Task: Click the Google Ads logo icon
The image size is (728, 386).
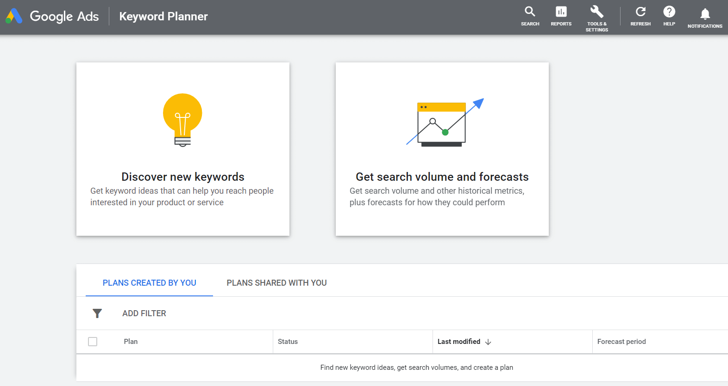Action: point(14,16)
